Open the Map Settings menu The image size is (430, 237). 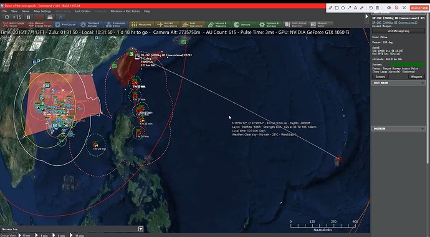coord(42,11)
